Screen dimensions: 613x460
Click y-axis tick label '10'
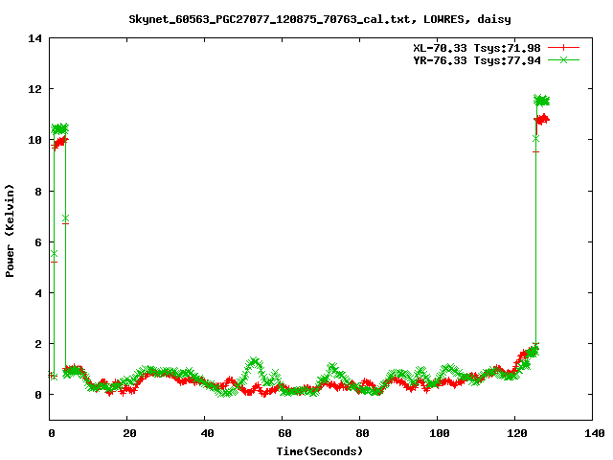pyautogui.click(x=34, y=140)
